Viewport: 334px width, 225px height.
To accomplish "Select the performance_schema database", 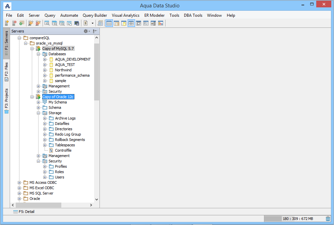I will pyautogui.click(x=72, y=75).
